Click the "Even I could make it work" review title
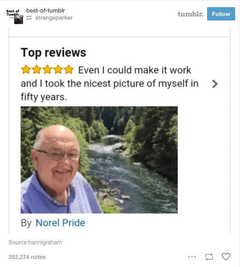Viewport: 240px width, 267px height. [x=135, y=70]
